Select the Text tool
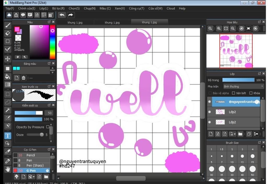The width and height of the screenshot is (268, 184). 8,136
